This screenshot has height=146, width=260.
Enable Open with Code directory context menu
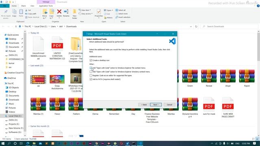coord(91,72)
